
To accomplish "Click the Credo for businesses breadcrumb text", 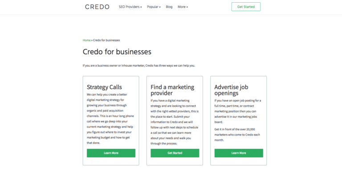I will tap(106, 40).
